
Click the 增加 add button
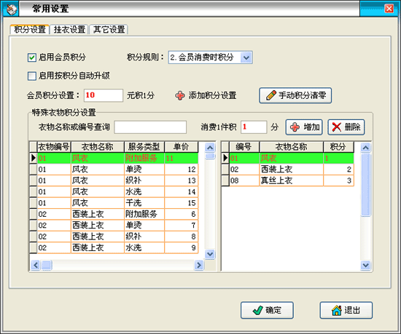pos(304,127)
